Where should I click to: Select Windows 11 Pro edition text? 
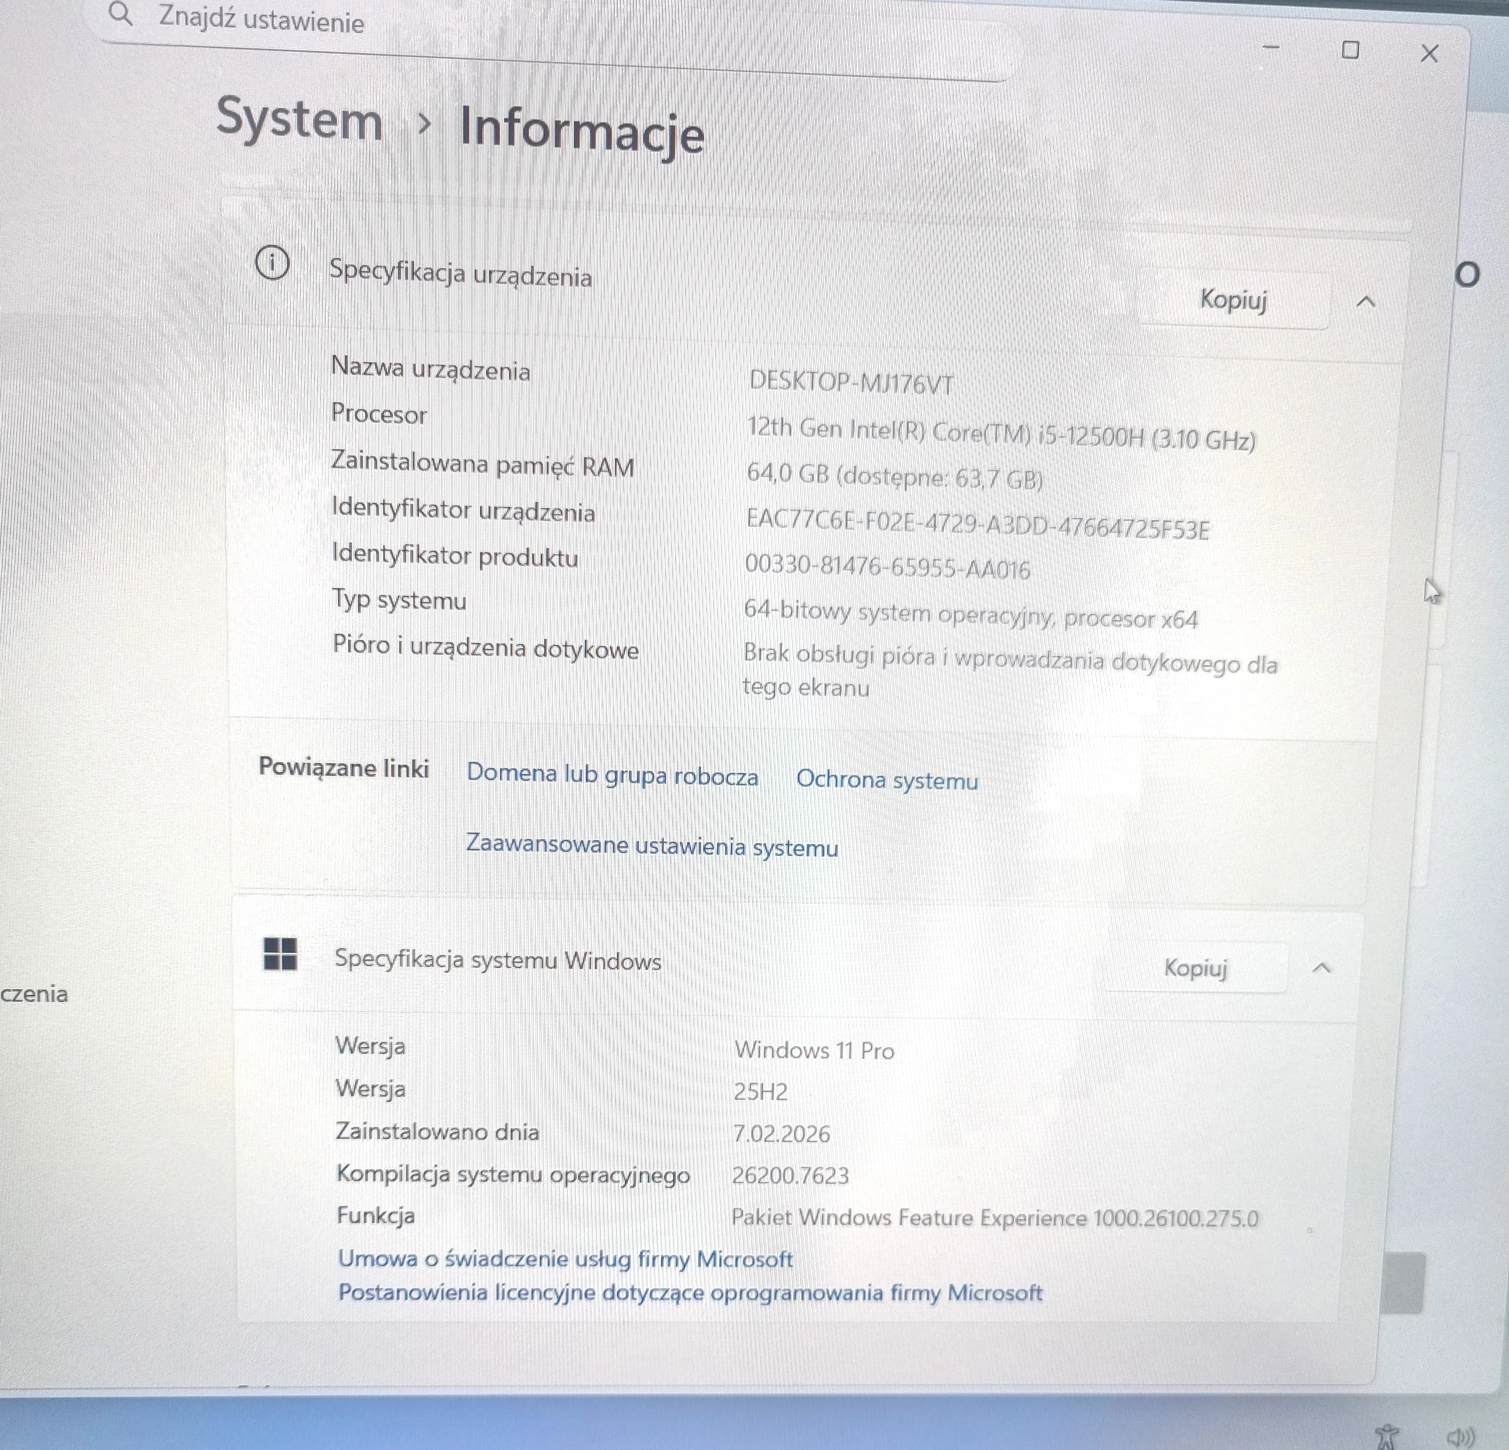(814, 1050)
